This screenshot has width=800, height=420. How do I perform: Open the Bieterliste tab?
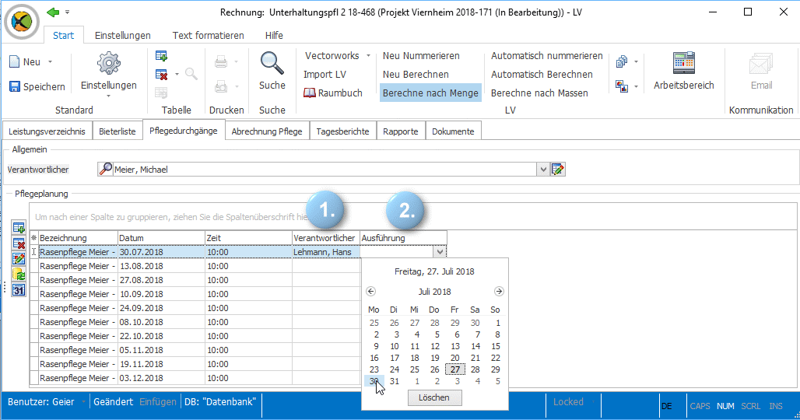click(x=118, y=131)
